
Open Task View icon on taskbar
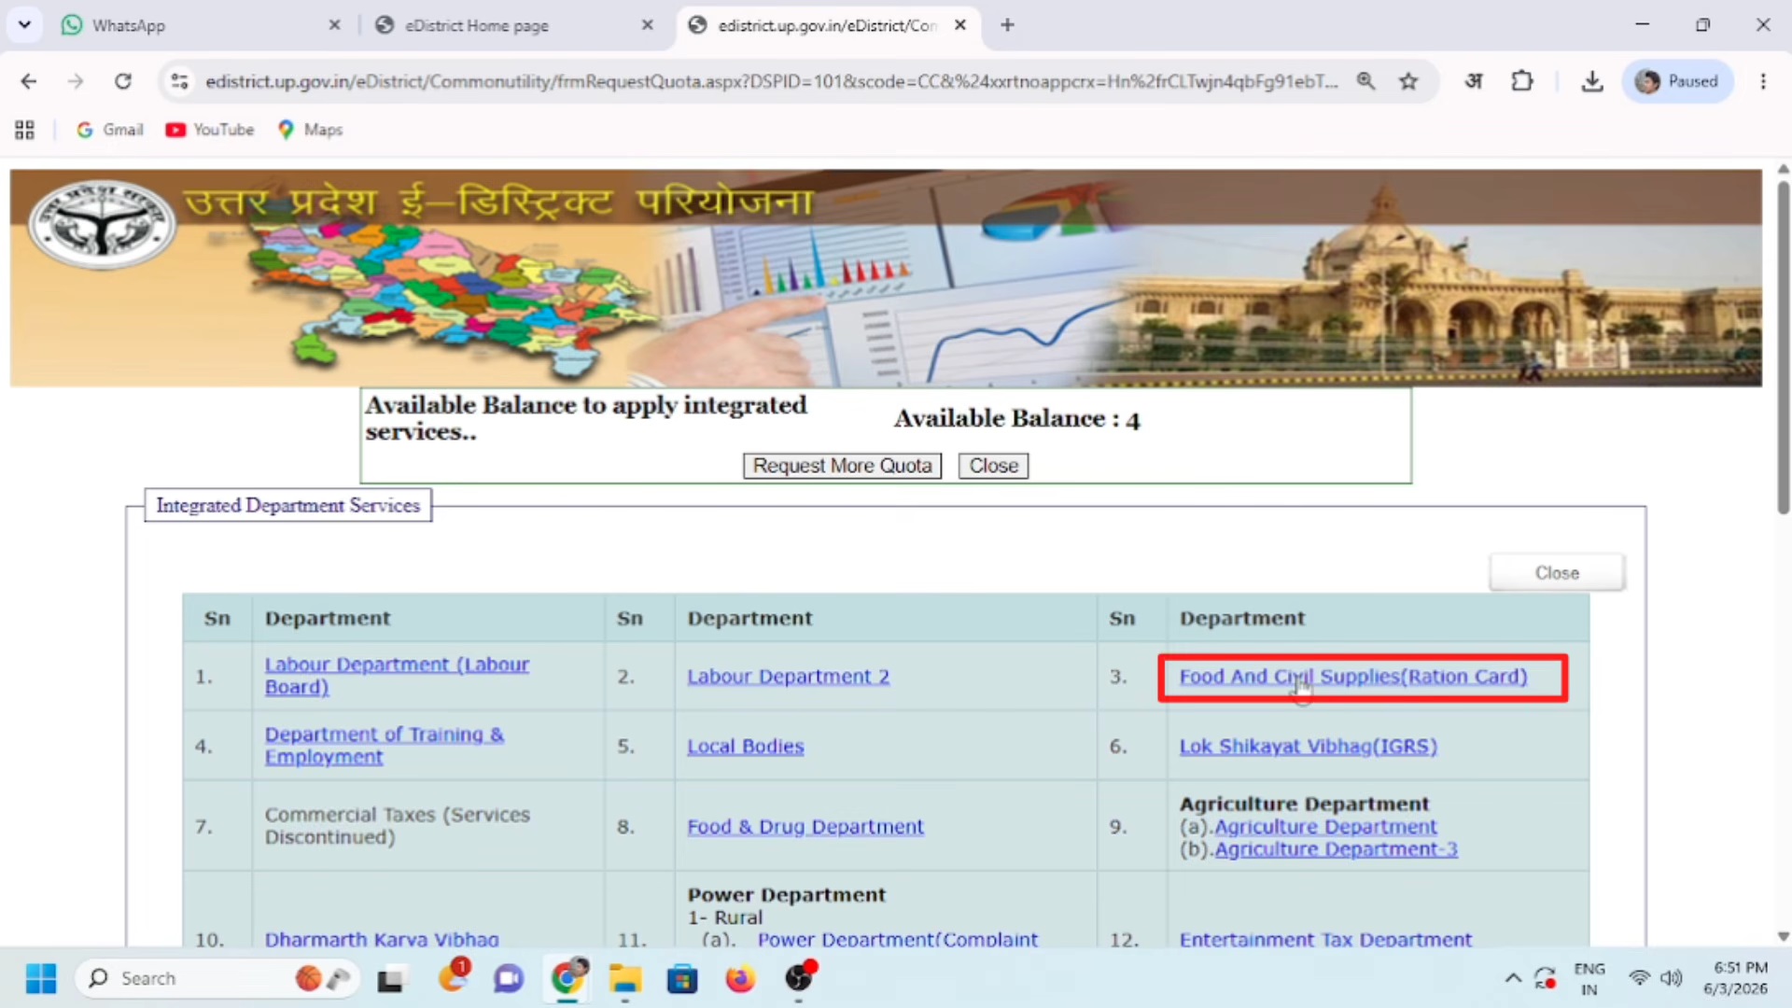point(390,979)
